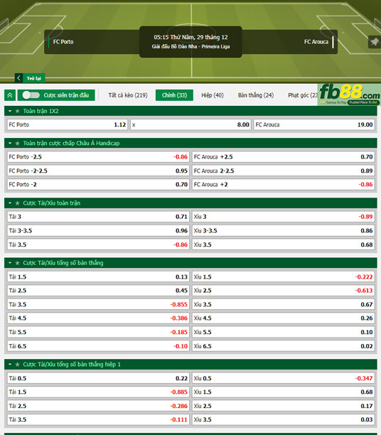This screenshot has width=381, height=435.
Task: Pick Tài 5.5 at -0.185
Action: click(x=98, y=332)
